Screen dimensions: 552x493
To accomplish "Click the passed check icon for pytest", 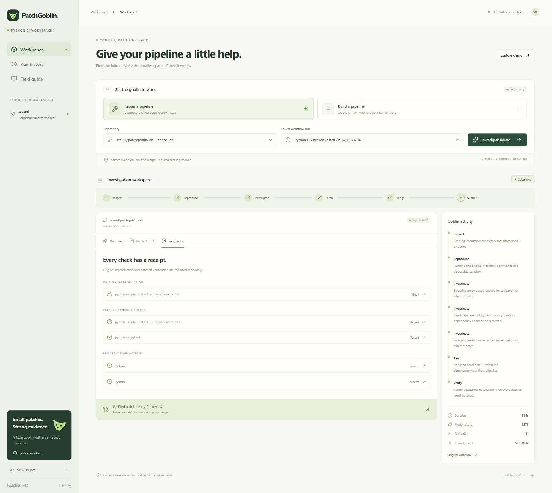I will click(x=110, y=337).
